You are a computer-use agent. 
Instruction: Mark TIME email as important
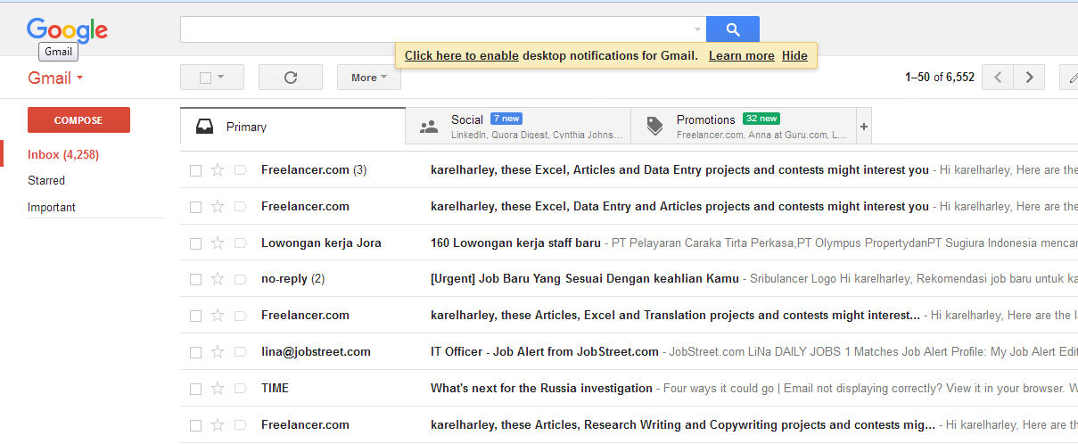tap(240, 389)
